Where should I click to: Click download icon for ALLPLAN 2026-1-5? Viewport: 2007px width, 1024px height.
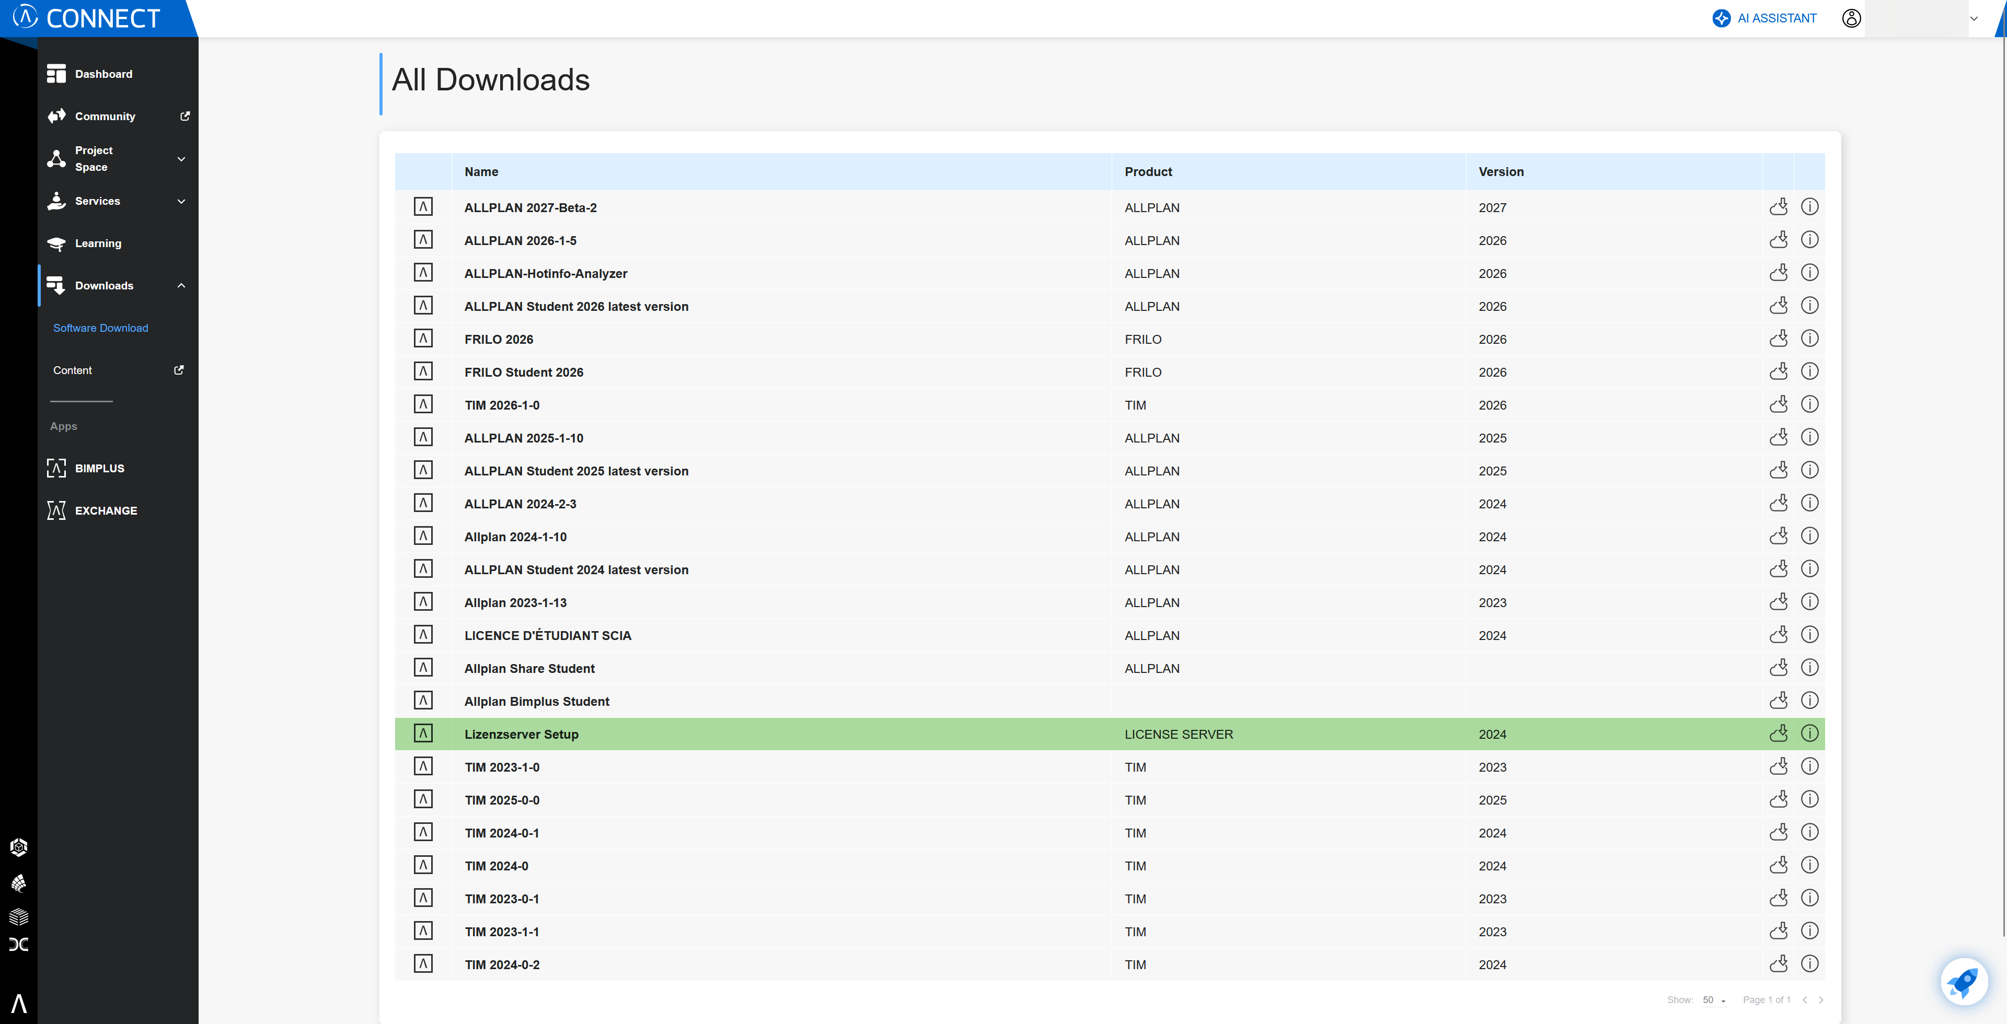coord(1778,240)
